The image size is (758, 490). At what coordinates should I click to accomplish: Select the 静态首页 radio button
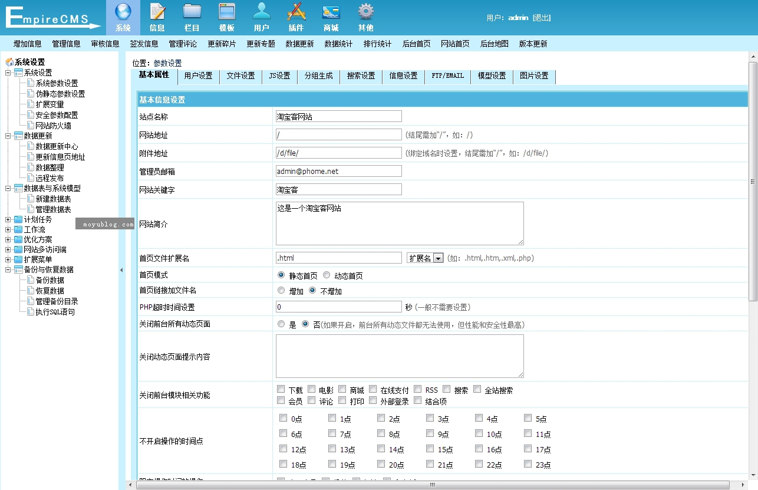[x=281, y=275]
